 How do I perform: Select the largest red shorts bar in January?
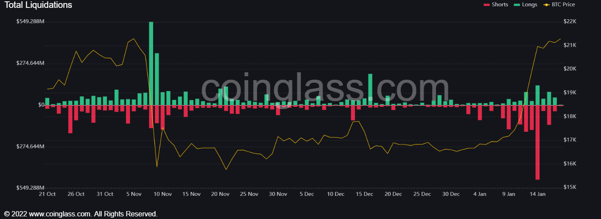[x=537, y=142]
